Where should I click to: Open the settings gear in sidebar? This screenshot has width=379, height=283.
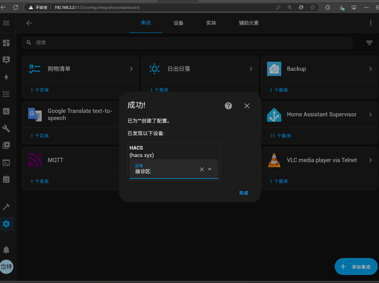click(6, 224)
